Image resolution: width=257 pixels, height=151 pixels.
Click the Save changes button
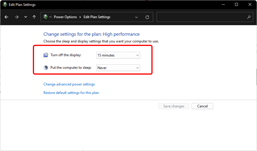coord(174,106)
